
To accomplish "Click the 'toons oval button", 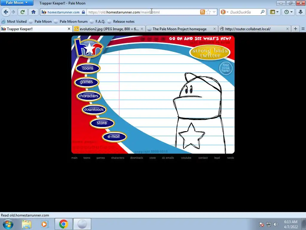I will (88, 68).
